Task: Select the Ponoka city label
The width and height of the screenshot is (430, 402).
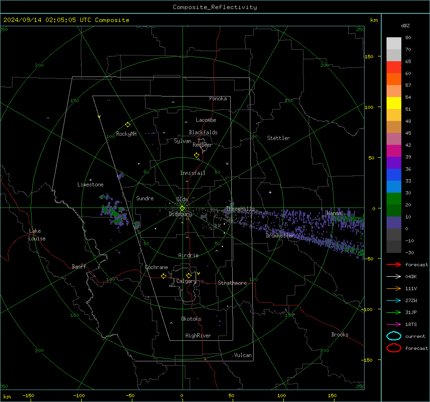Action: point(218,98)
